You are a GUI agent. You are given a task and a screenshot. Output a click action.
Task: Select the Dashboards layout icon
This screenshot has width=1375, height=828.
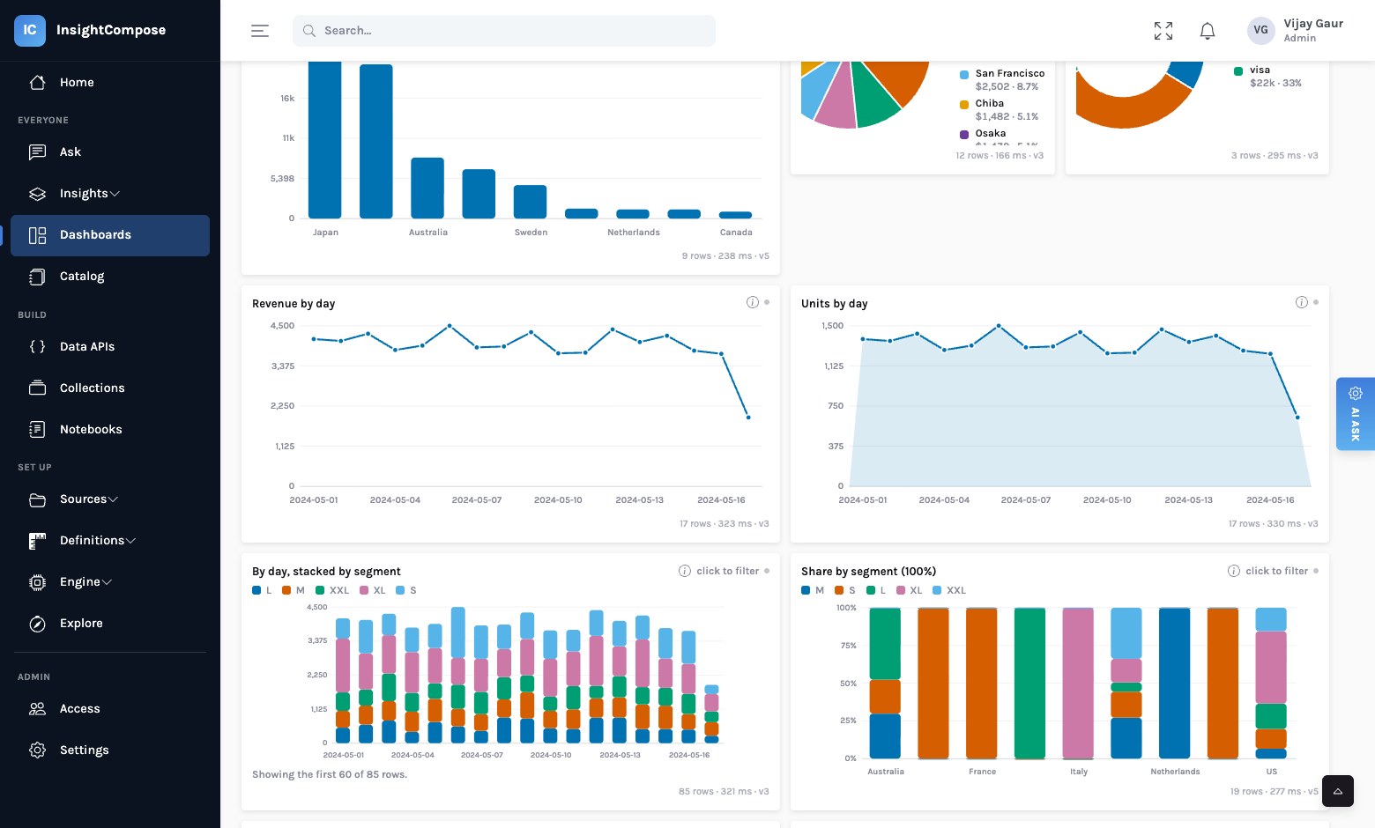37,235
